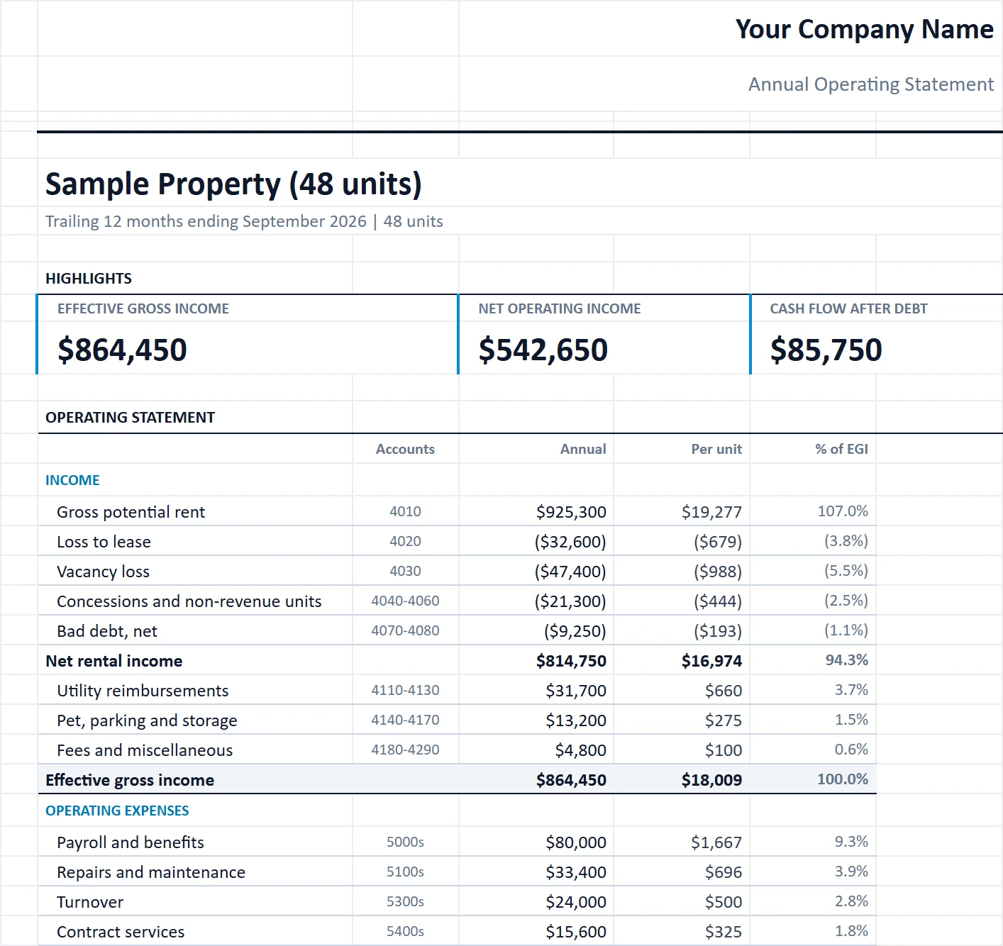Screen dimensions: 1003x946
Task: Click the annual value $925,300
Action: pos(571,512)
